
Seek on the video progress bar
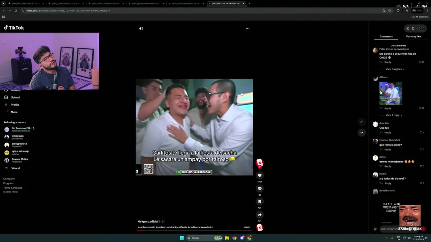(x=194, y=231)
